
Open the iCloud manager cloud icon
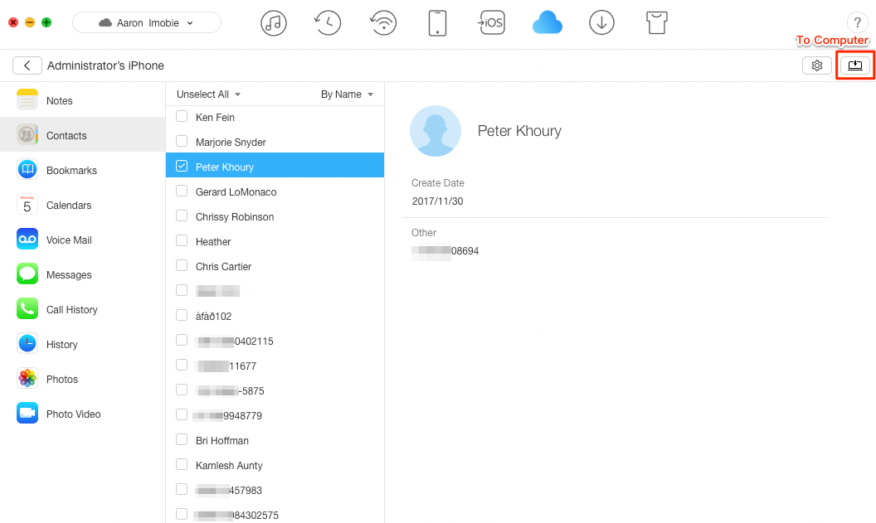coord(547,23)
